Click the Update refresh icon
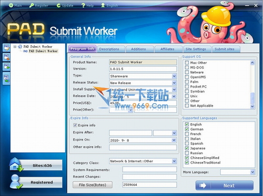This screenshot has height=196, width=263. coord(58,5)
